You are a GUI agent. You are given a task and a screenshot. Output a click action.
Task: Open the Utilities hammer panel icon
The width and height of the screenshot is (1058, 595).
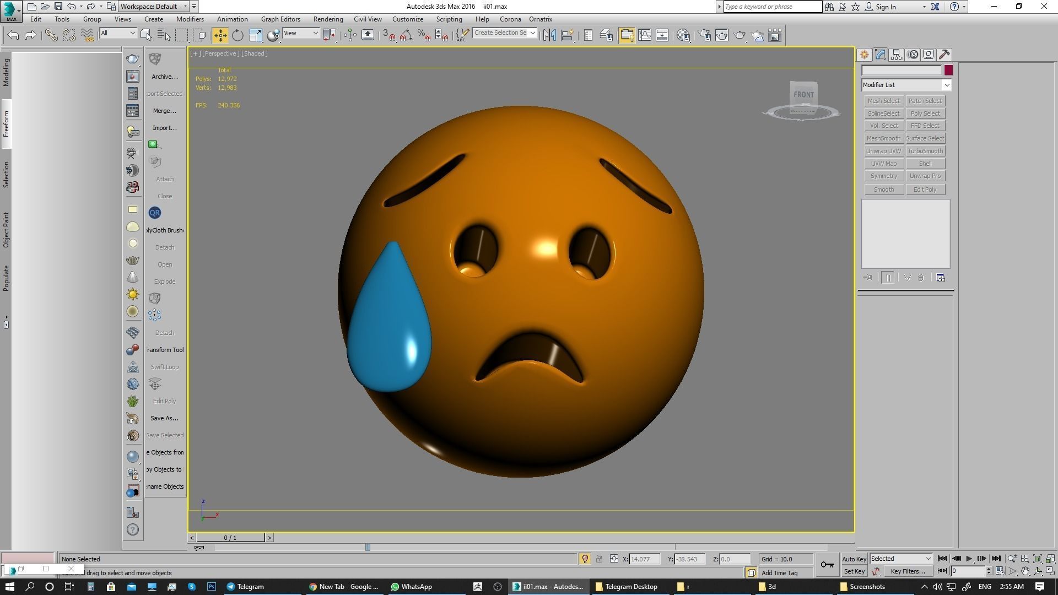[944, 55]
